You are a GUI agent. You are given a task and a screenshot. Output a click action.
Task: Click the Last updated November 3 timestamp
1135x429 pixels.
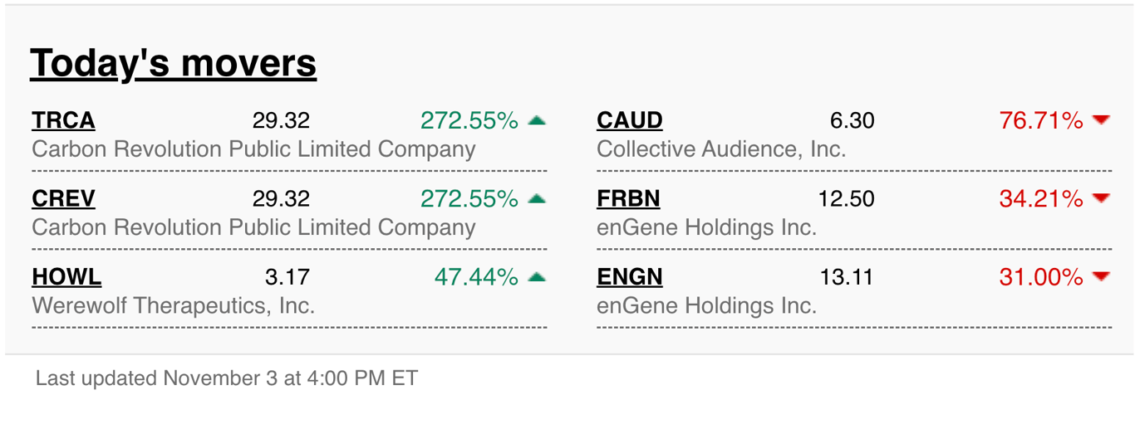[227, 379]
